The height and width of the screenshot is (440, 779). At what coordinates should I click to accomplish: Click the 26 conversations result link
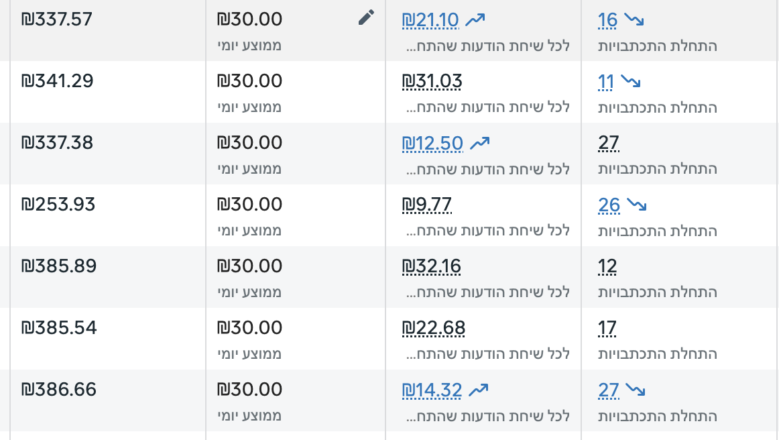click(x=609, y=205)
